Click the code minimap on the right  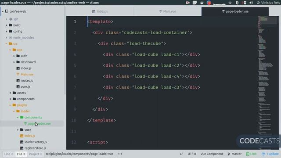coord(268,83)
